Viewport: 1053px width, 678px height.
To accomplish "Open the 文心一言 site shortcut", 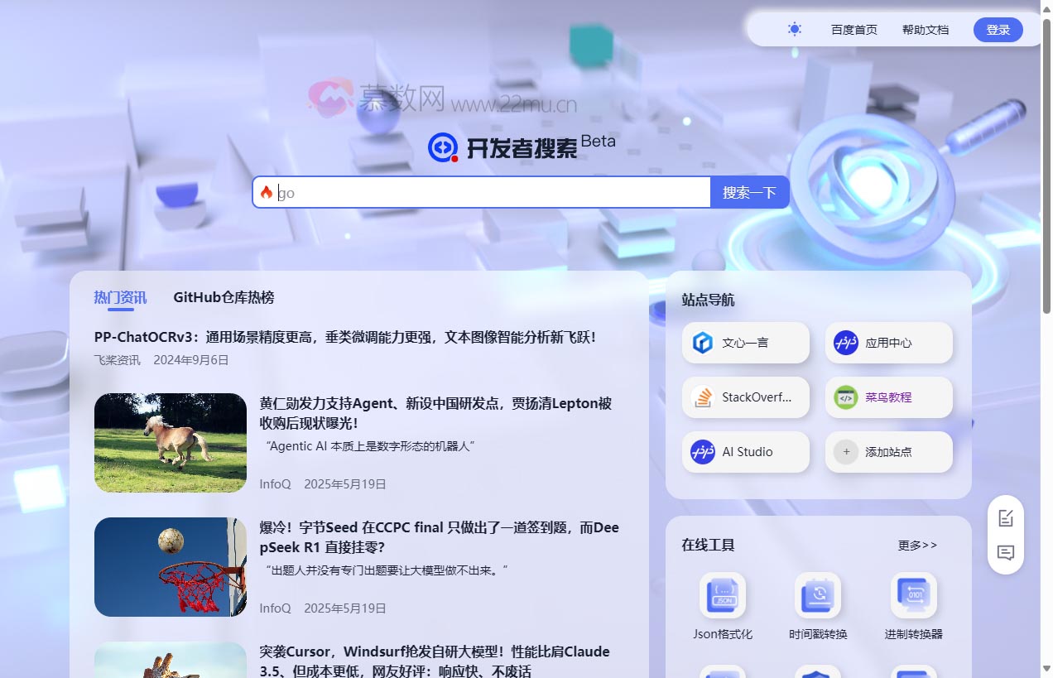I will click(x=744, y=343).
